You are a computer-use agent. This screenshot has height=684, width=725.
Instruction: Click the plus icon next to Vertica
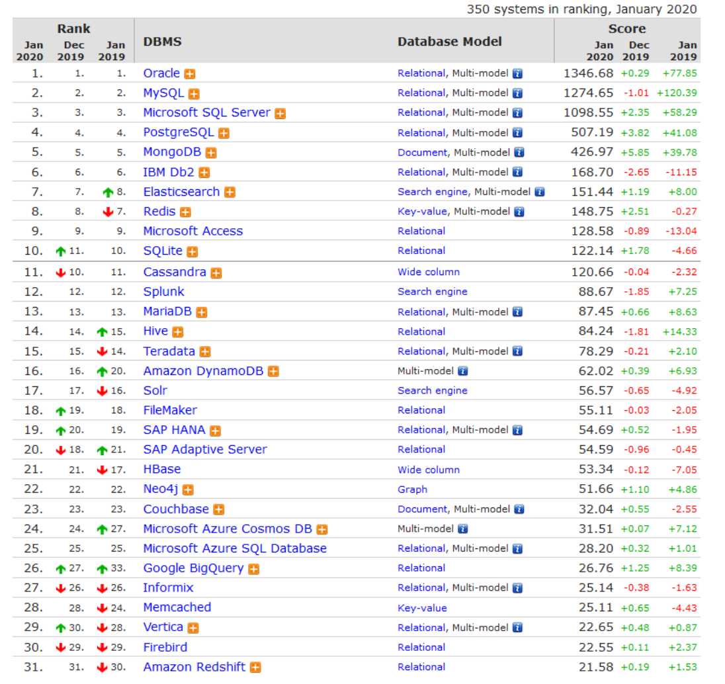(193, 628)
